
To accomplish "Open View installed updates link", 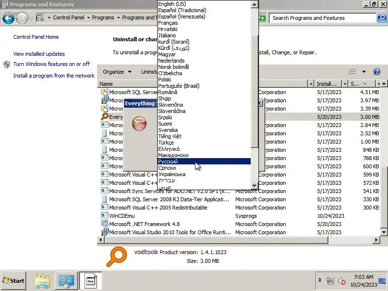I will coord(39,54).
